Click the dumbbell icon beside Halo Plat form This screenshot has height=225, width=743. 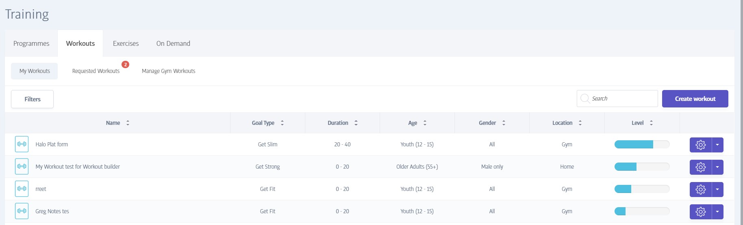22,144
